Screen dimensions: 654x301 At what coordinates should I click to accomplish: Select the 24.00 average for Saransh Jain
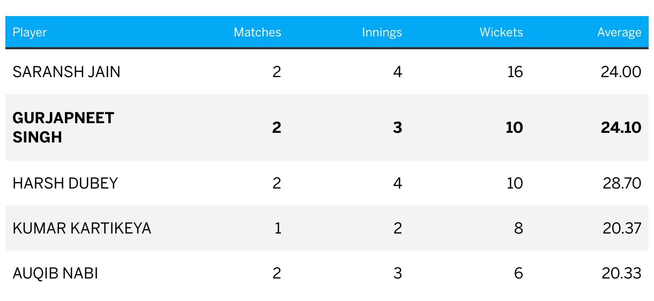621,72
